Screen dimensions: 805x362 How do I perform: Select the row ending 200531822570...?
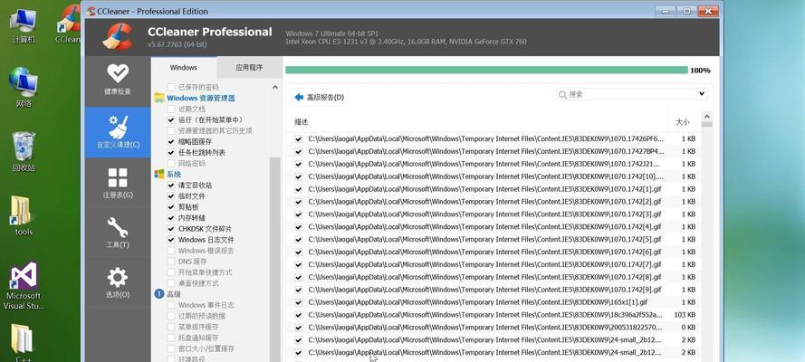click(494, 328)
